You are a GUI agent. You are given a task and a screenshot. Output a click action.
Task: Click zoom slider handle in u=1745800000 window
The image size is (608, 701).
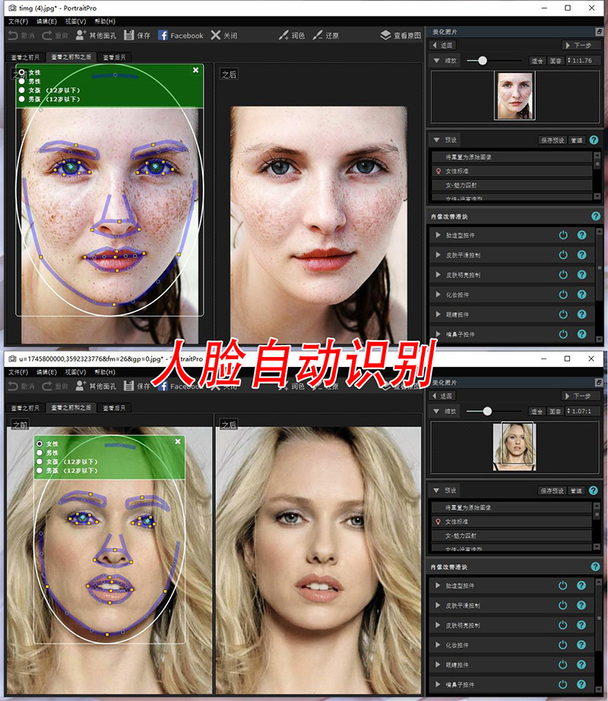coord(487,411)
